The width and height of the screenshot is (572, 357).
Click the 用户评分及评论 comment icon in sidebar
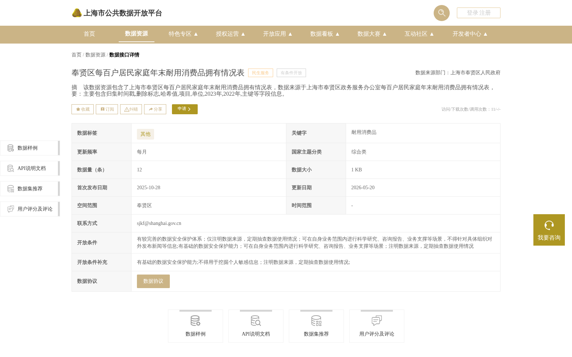click(x=11, y=209)
